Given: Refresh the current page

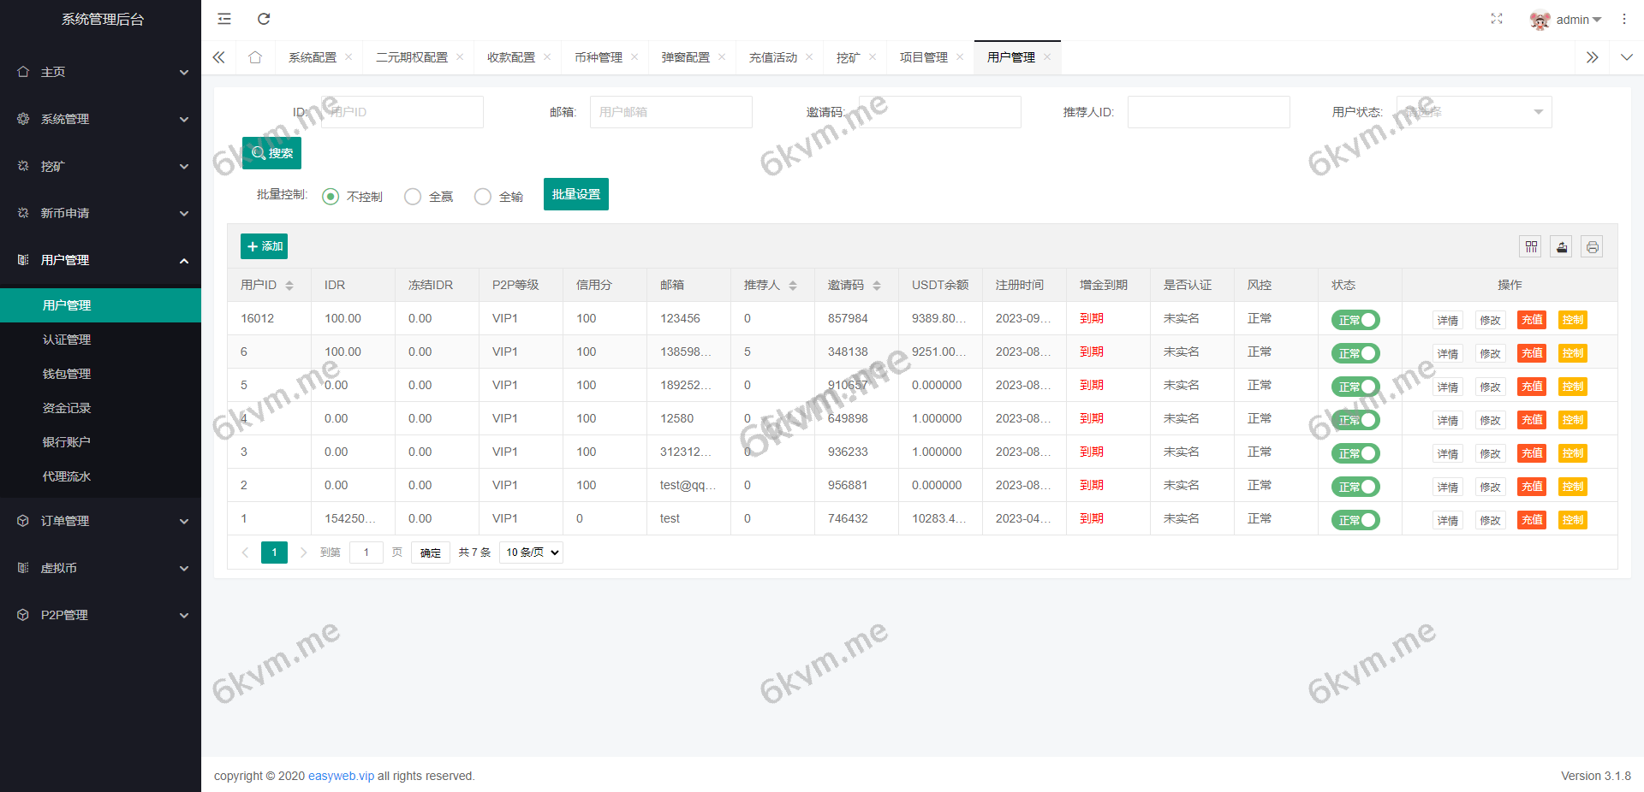Looking at the screenshot, I should tap(264, 19).
